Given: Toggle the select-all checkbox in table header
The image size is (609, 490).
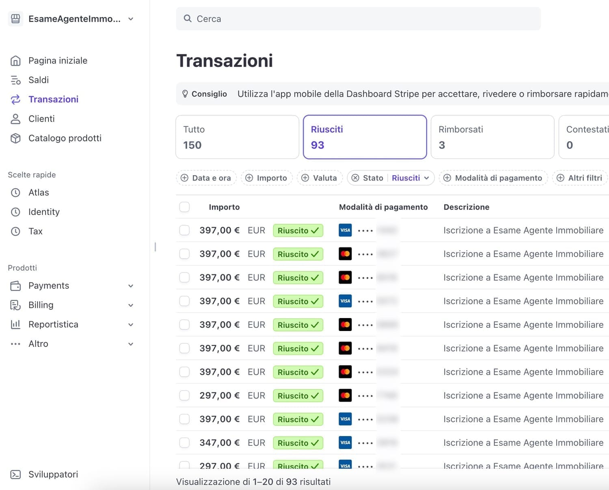Looking at the screenshot, I should [x=184, y=207].
